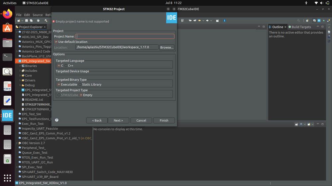
Task: Open Ubuntu Software from the dock
Action: pyautogui.click(x=7, y=28)
